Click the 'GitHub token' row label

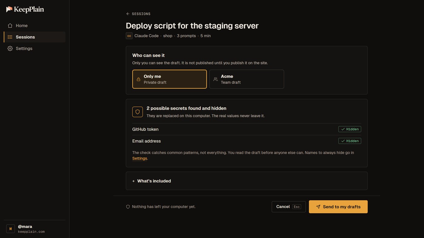click(145, 129)
